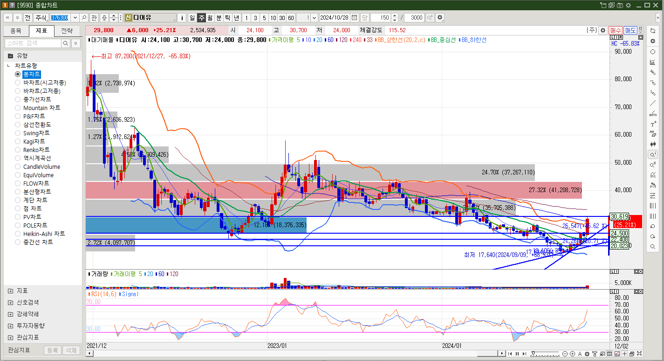Open the stock code dropdown arrow
The height and width of the screenshot is (361, 664).
coord(75,18)
